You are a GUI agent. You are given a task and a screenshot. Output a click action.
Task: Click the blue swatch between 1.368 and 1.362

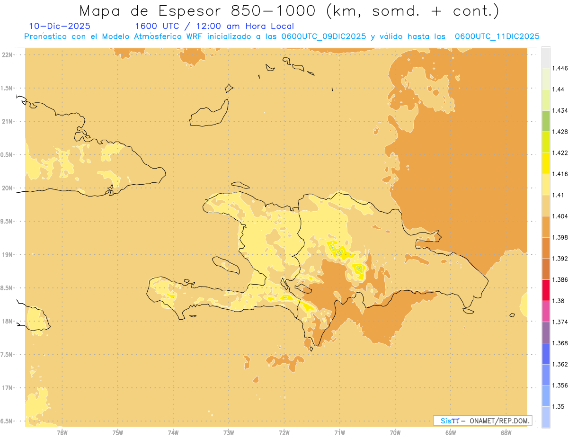pos(546,354)
